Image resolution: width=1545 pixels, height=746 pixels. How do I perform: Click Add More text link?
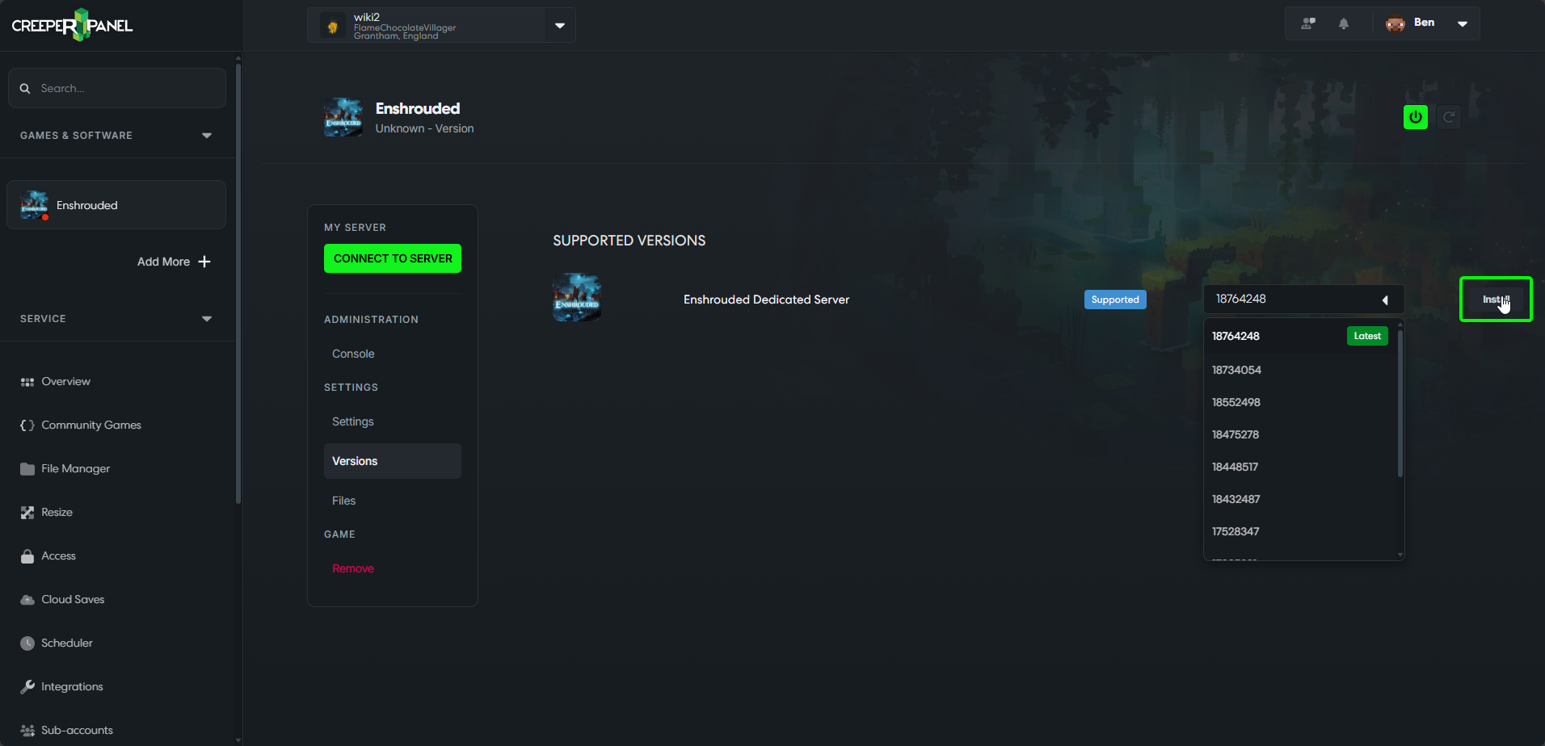163,262
